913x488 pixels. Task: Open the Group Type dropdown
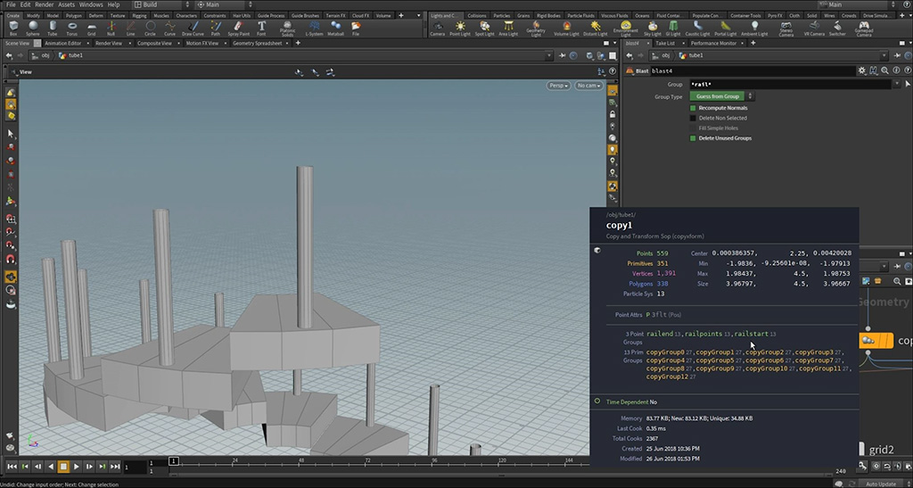click(x=721, y=96)
